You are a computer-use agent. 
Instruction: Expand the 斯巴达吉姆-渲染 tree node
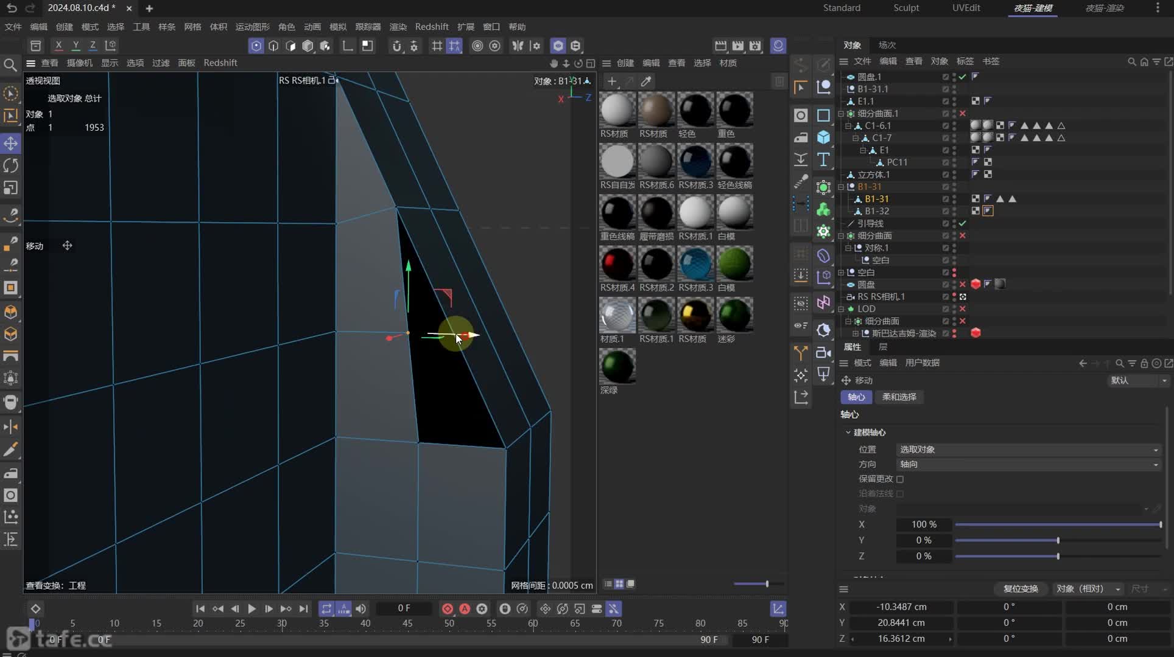[x=856, y=333]
